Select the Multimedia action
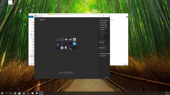170x95 pixels. pos(104,40)
